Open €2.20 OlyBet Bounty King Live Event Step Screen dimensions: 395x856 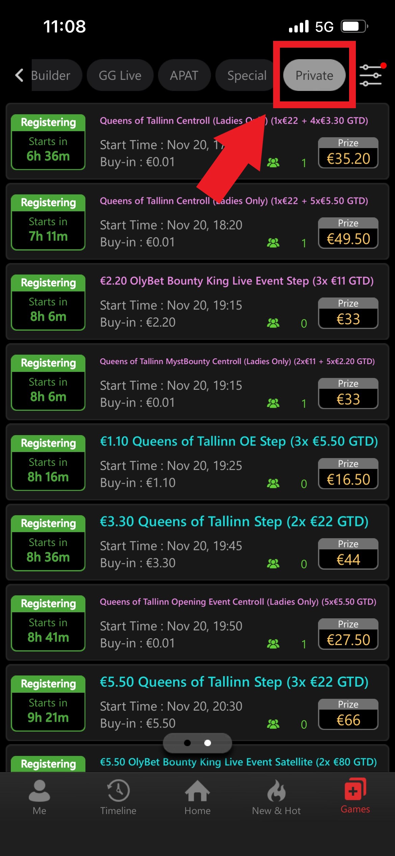point(236,281)
